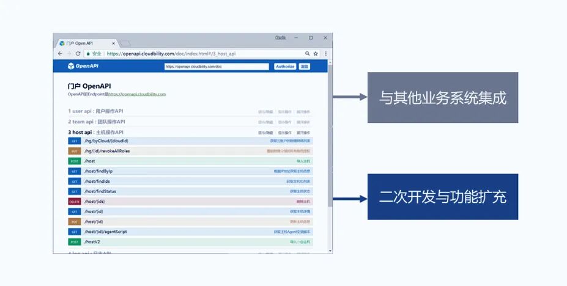Expand the /hg/byCloud/{cloudId} endpoint
This screenshot has height=286, width=567.
[106, 141]
